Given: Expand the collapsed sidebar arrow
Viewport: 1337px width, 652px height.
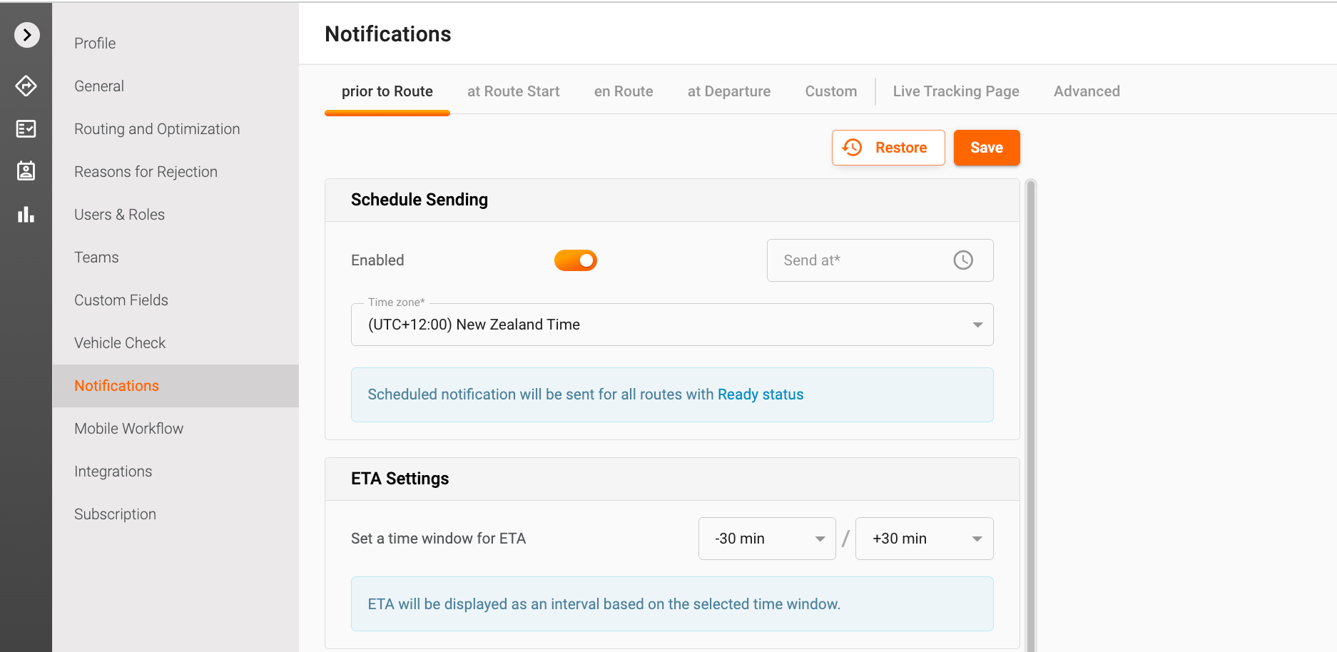Looking at the screenshot, I should point(26,34).
